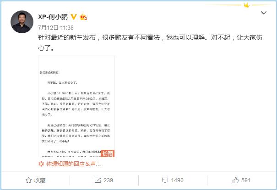The height and width of the screenshot is (190, 277).
Task: Expand the post options chevron menu
Action: tap(264, 13)
